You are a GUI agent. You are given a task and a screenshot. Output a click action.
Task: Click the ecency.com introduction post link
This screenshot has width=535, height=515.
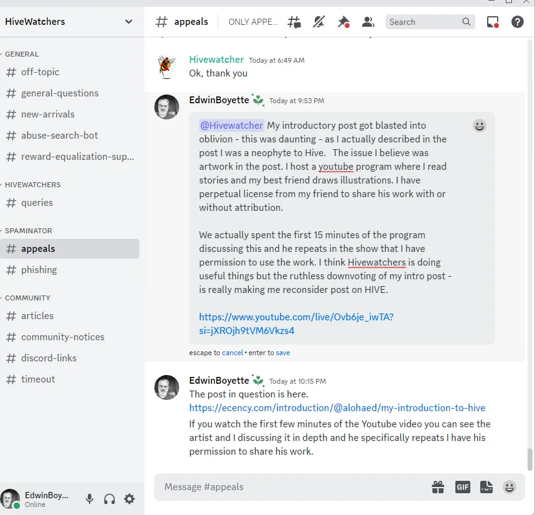(337, 408)
